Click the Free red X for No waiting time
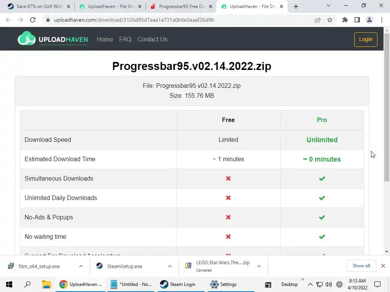The width and height of the screenshot is (390, 292). [228, 236]
